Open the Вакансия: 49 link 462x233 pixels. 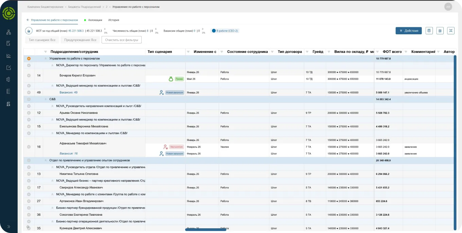(69, 92)
